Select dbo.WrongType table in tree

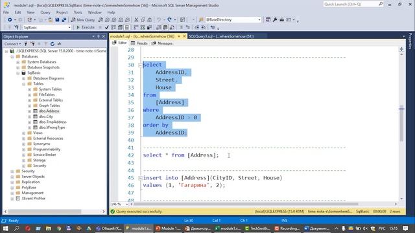[52, 128]
